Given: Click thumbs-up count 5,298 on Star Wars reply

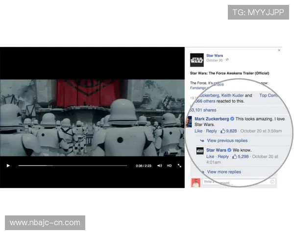Looking at the screenshot, I should [x=240, y=157].
